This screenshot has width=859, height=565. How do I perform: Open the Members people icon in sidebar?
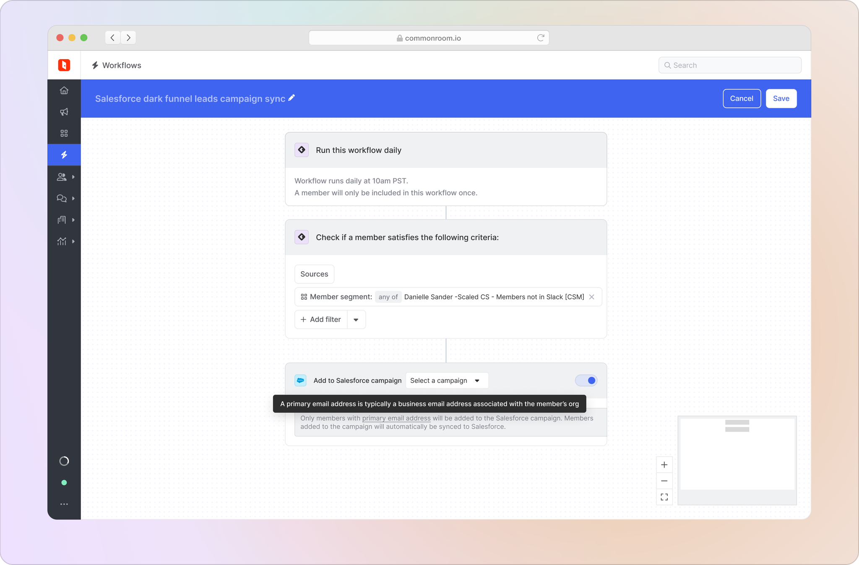pos(62,177)
